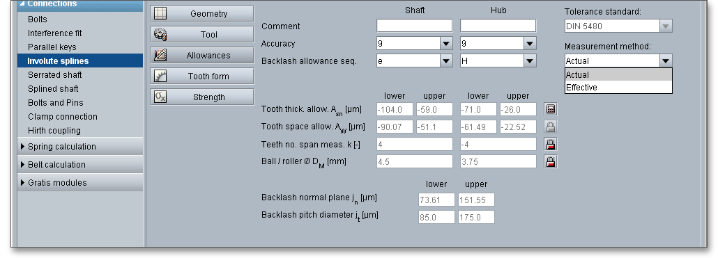Image resolution: width=718 pixels, height=258 pixels.
Task: Click the Tooth form icon
Action: click(160, 76)
